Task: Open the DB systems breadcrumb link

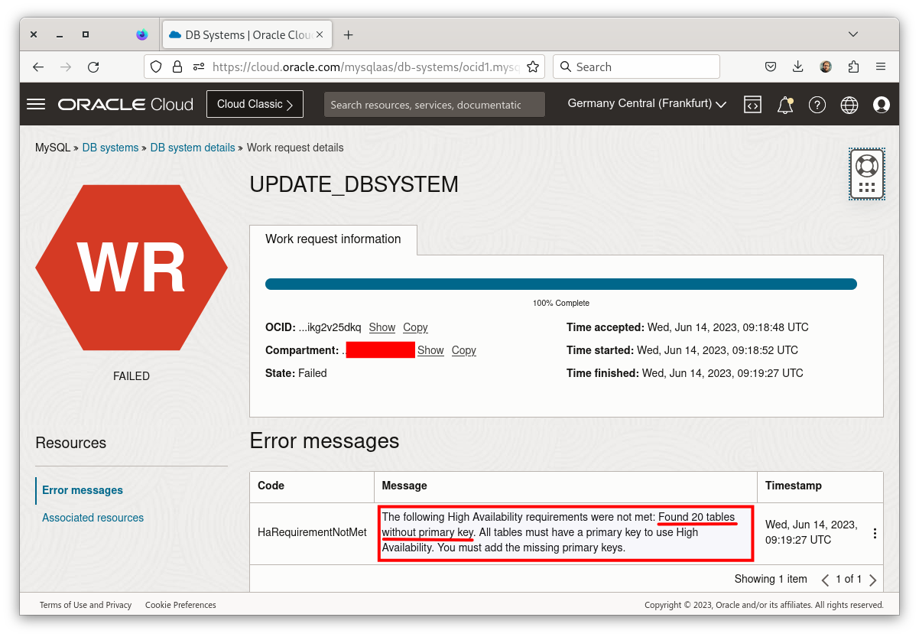Action: coord(111,148)
